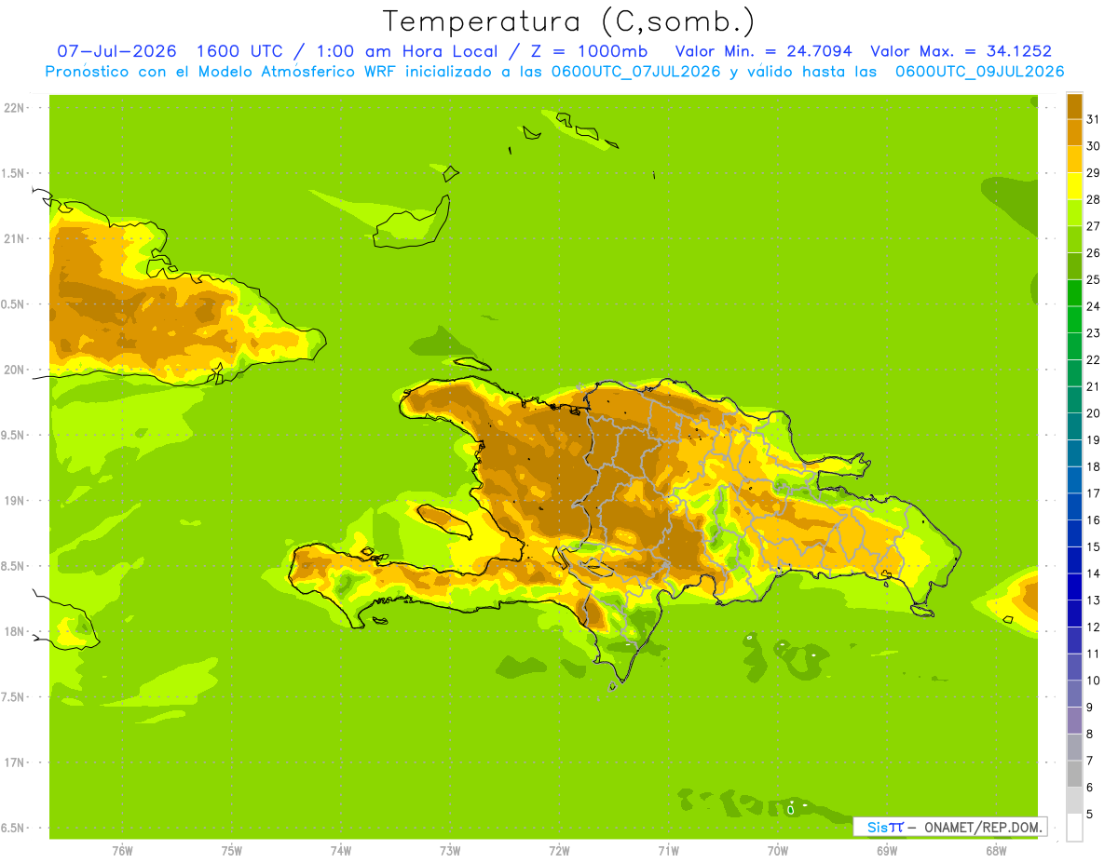This screenshot has width=1118, height=863.
Task: Click the '75W' longitude label
Action: point(231,850)
